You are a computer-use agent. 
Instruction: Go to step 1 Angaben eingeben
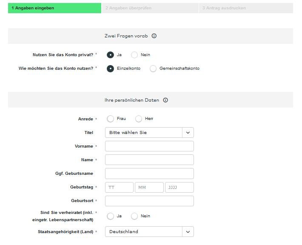click(x=54, y=8)
